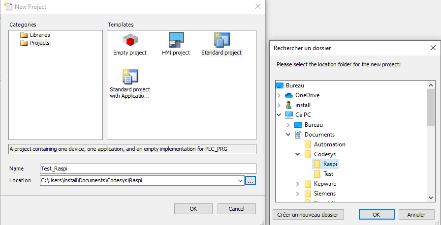Click the Siemens folder icon
The width and height of the screenshot is (441, 225).
coord(308,194)
